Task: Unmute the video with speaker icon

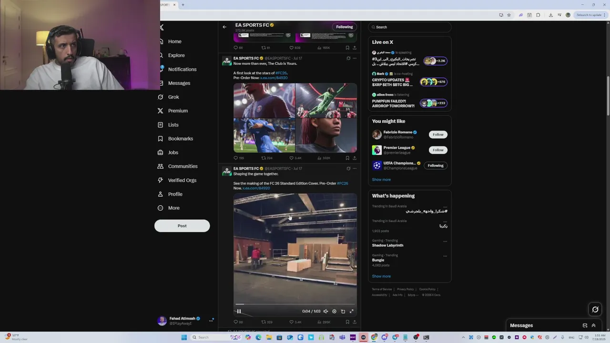Action: tap(325, 311)
